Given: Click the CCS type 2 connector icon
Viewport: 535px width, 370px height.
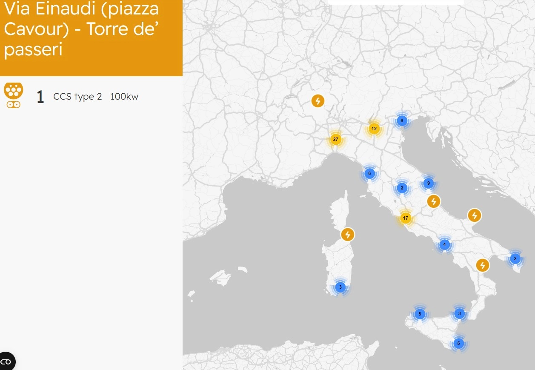Looking at the screenshot, I should [14, 95].
